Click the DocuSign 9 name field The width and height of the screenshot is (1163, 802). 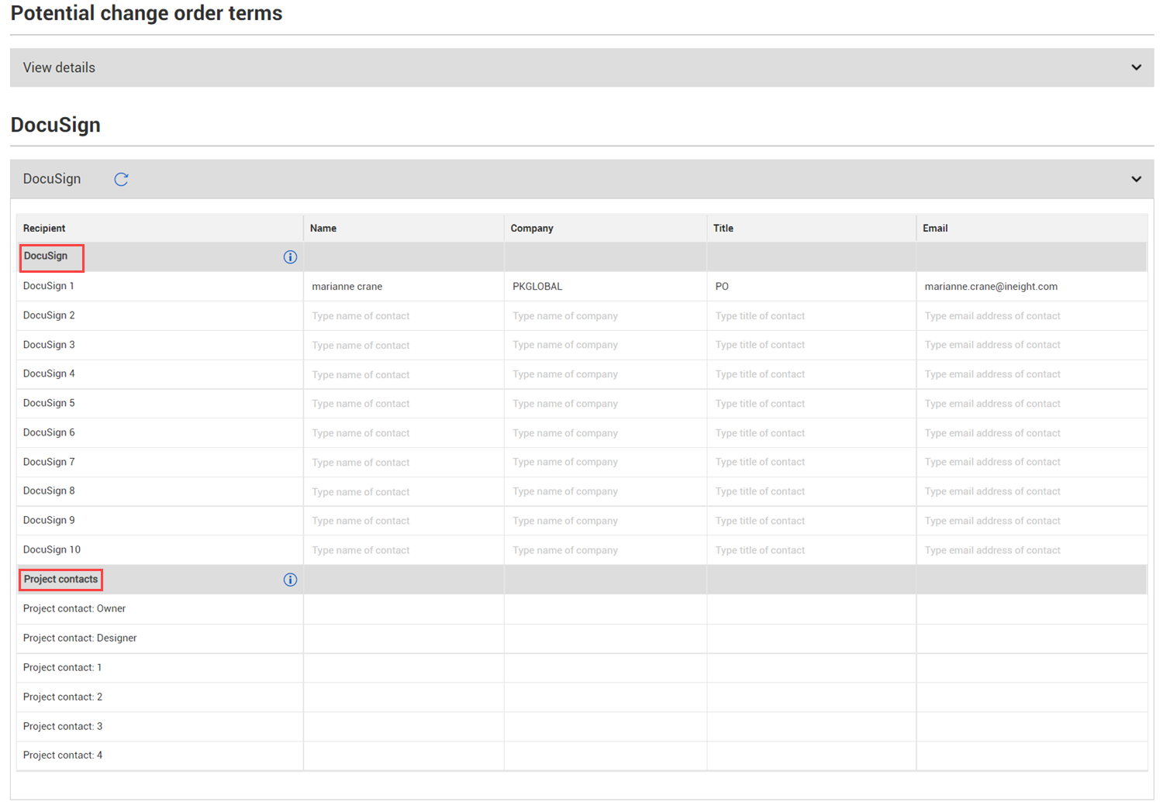click(x=404, y=521)
